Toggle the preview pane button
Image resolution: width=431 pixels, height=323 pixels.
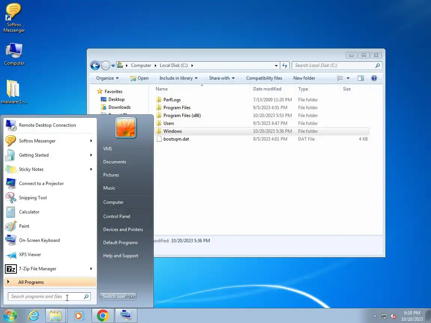click(x=361, y=78)
